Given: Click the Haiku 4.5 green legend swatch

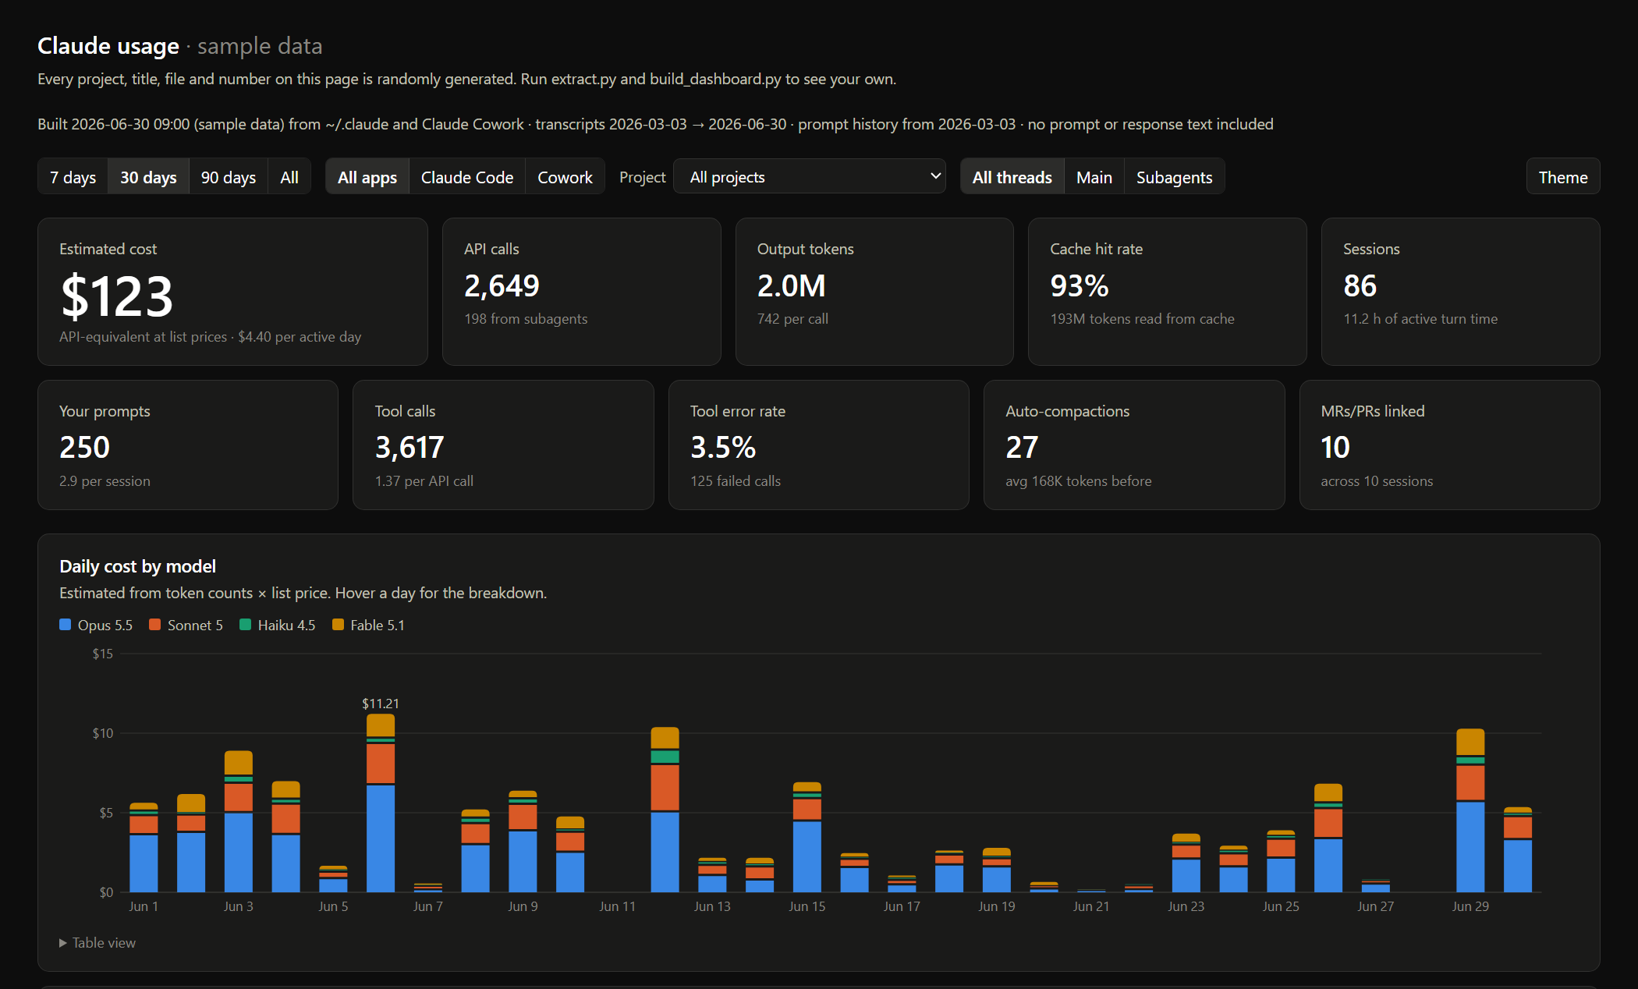Looking at the screenshot, I should (246, 625).
